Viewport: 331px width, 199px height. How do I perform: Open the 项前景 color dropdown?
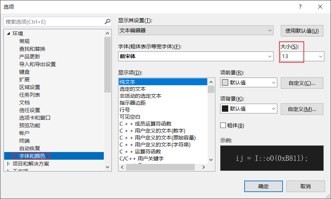click(249, 83)
